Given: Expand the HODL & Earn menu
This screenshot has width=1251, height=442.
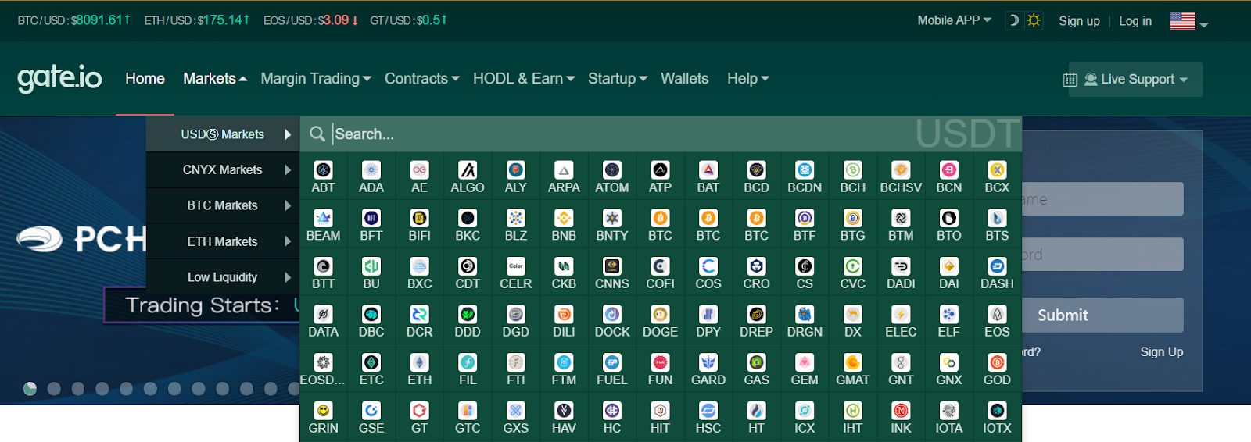Looking at the screenshot, I should [524, 79].
